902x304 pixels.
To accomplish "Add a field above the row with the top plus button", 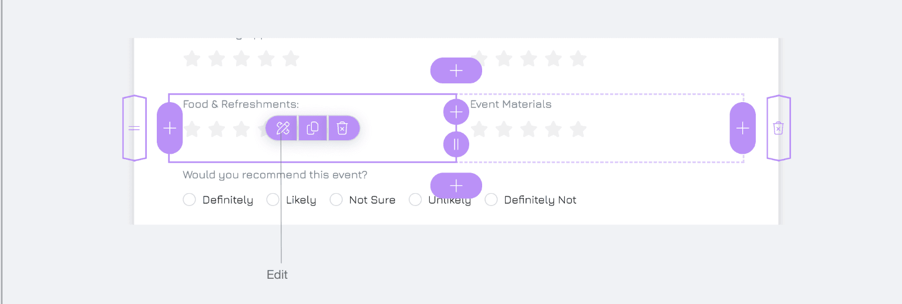I will click(456, 70).
